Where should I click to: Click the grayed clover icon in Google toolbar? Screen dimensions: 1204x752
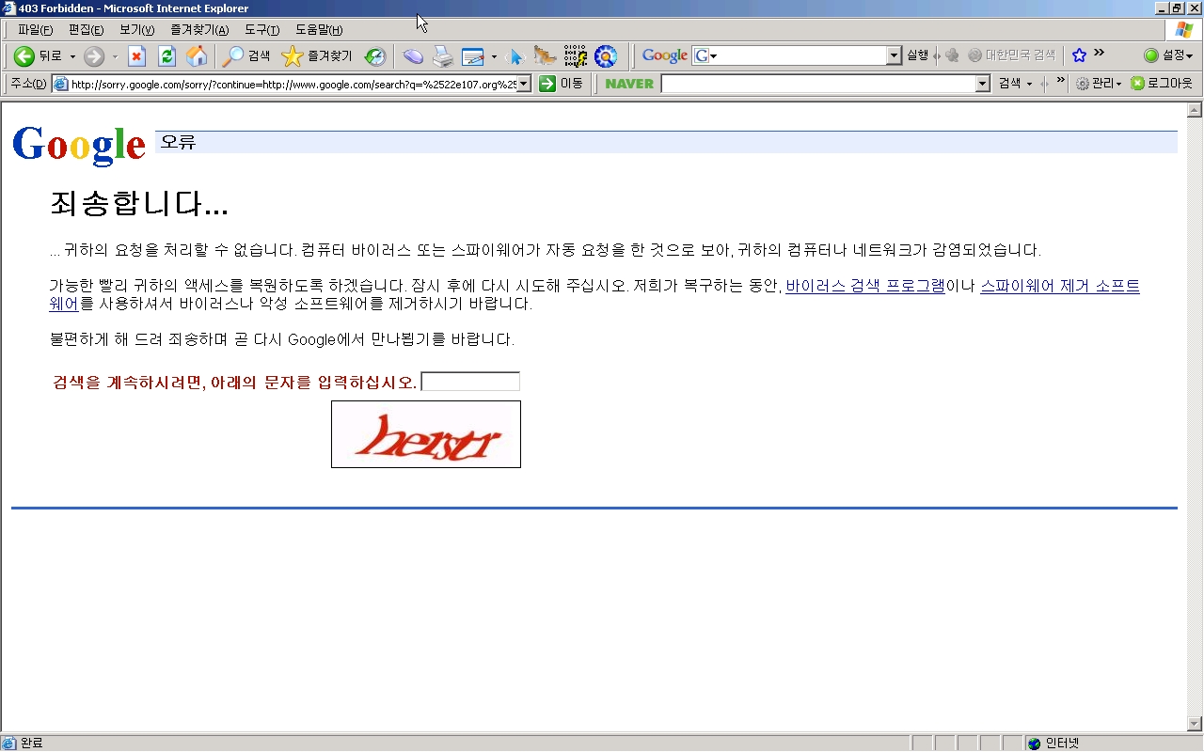pos(952,55)
